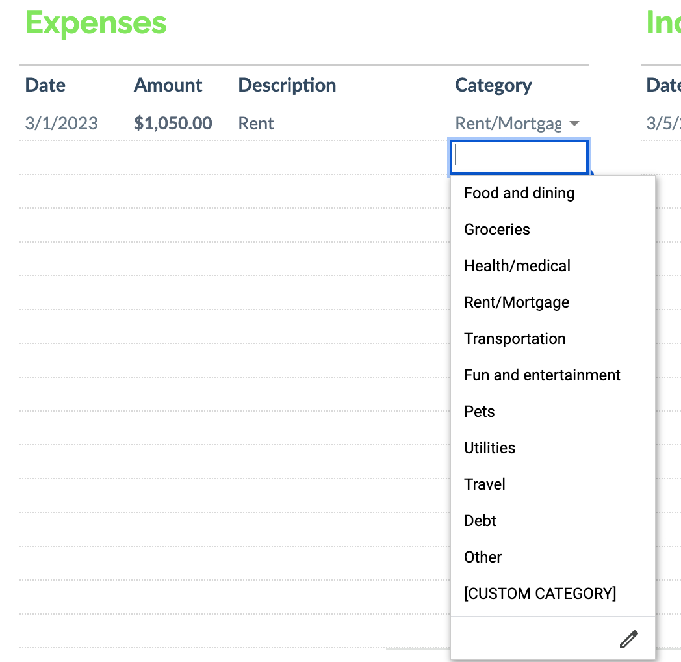Screen dimensions: 681x662
Task: Select the "Rent/Mortgage" category option
Action: click(516, 302)
